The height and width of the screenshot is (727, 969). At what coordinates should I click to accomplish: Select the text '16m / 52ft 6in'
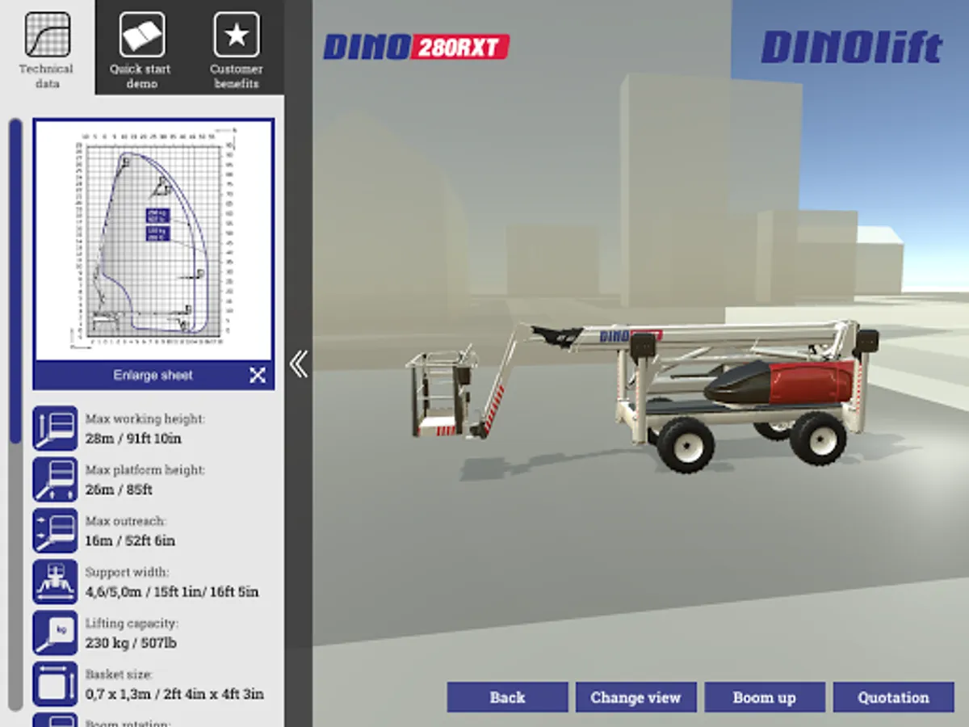pyautogui.click(x=130, y=540)
